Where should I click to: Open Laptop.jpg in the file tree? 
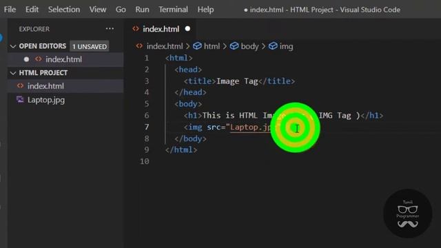[x=46, y=100]
